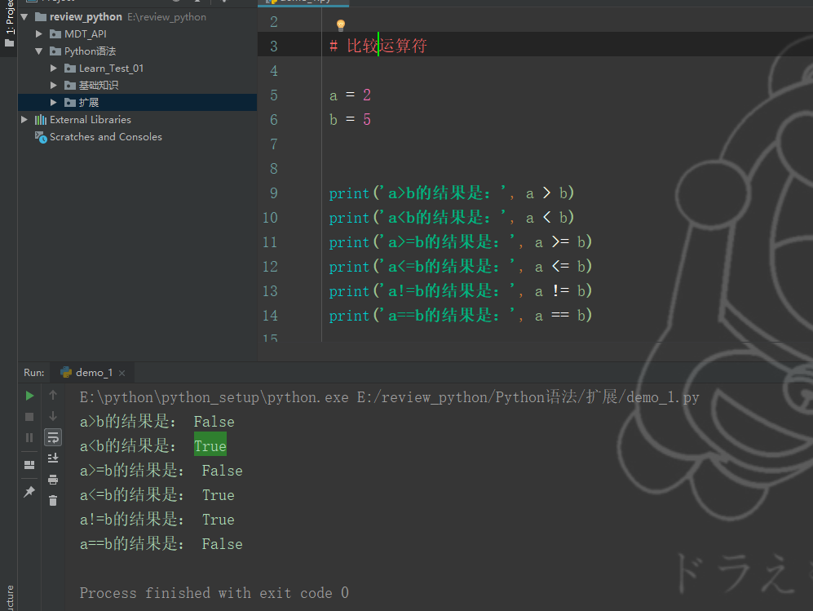
Task: Click print statement with a < b
Action: [x=452, y=218]
